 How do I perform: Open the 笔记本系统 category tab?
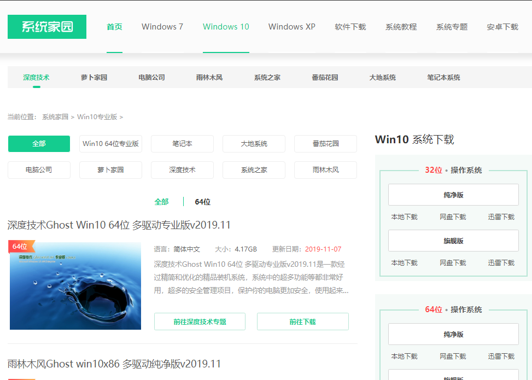coord(441,77)
